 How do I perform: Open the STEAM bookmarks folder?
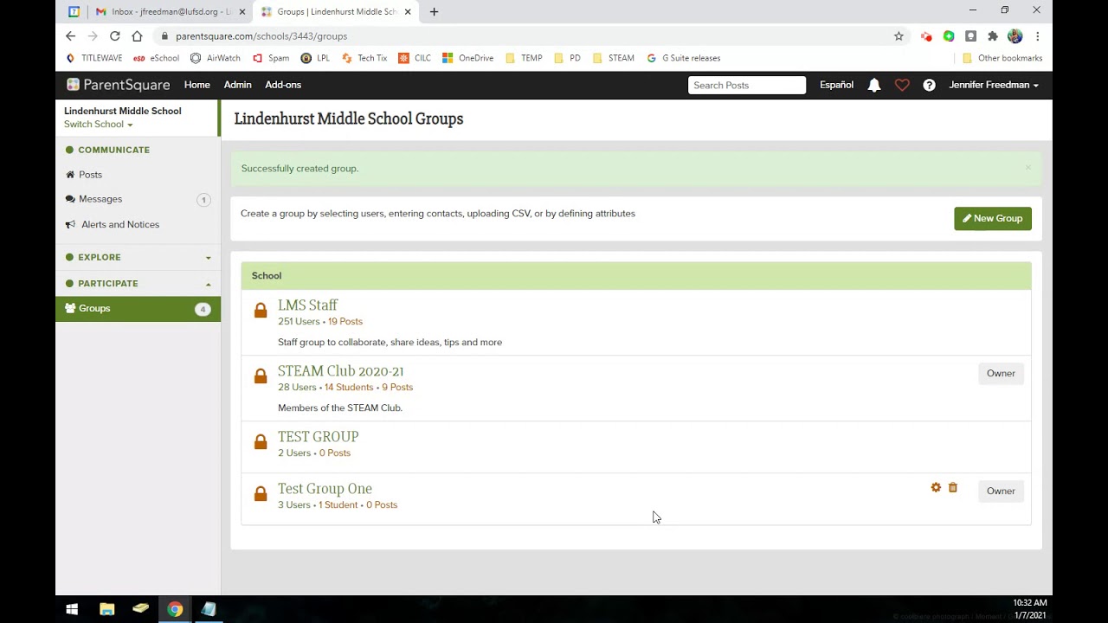pos(613,58)
